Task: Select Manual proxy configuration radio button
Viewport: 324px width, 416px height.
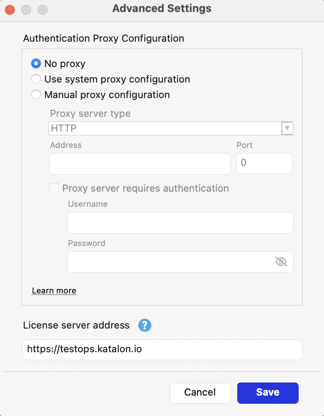Action: (36, 95)
